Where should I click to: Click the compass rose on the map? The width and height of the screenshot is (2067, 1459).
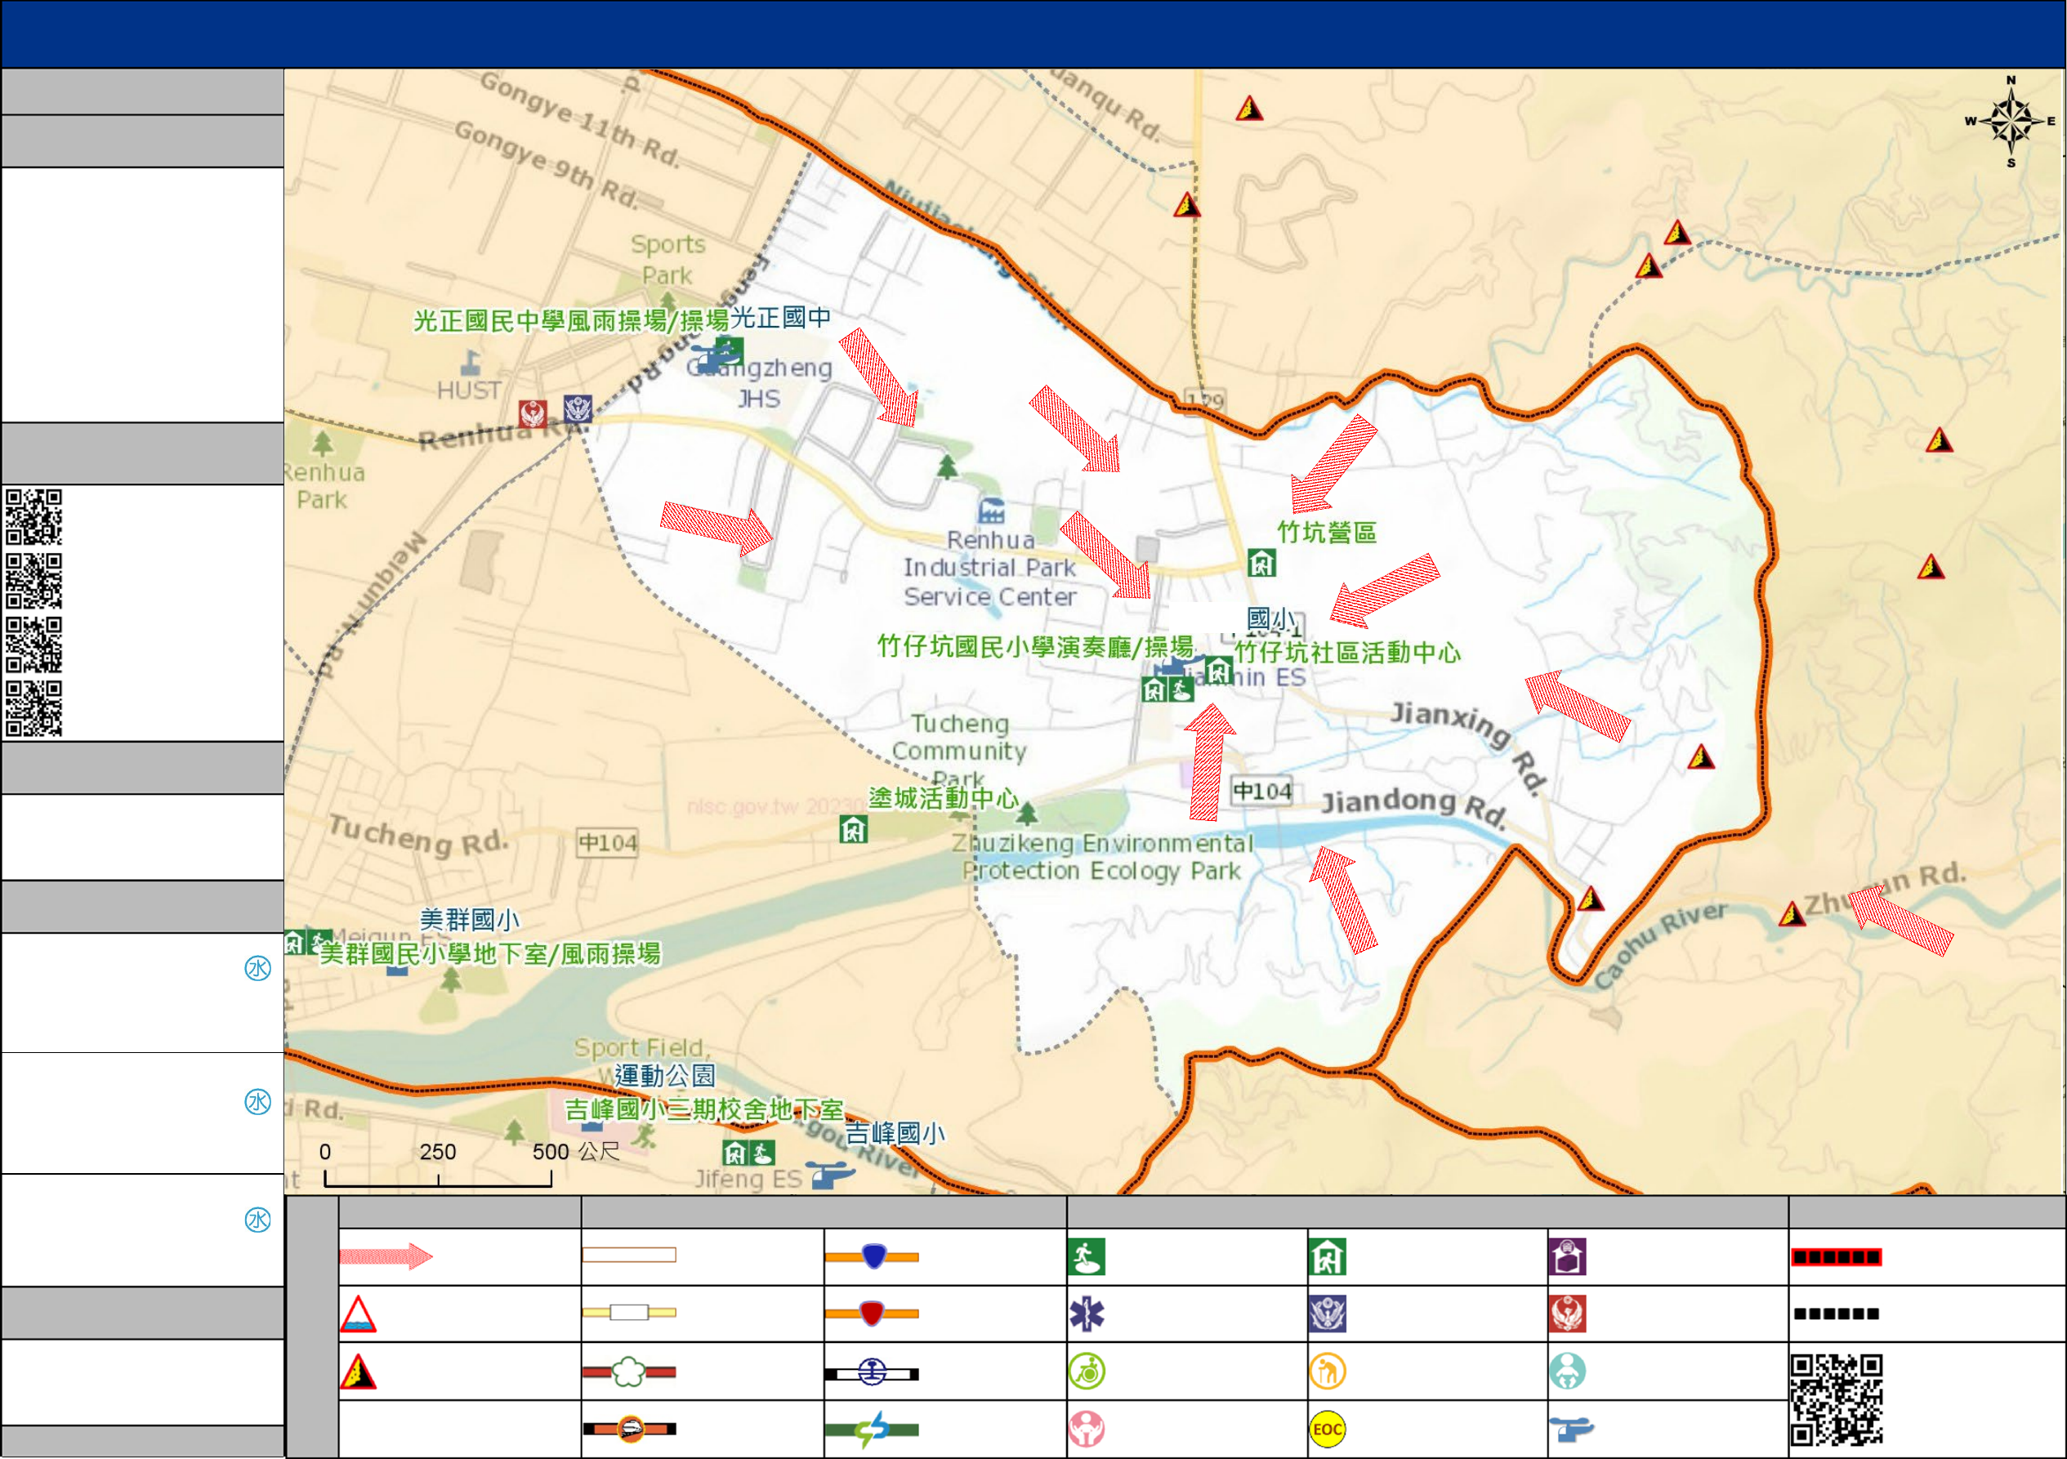pyautogui.click(x=2011, y=122)
